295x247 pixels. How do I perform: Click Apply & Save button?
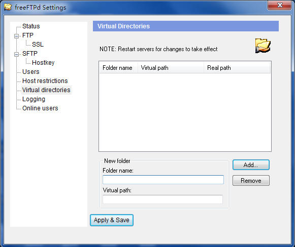coord(112,220)
